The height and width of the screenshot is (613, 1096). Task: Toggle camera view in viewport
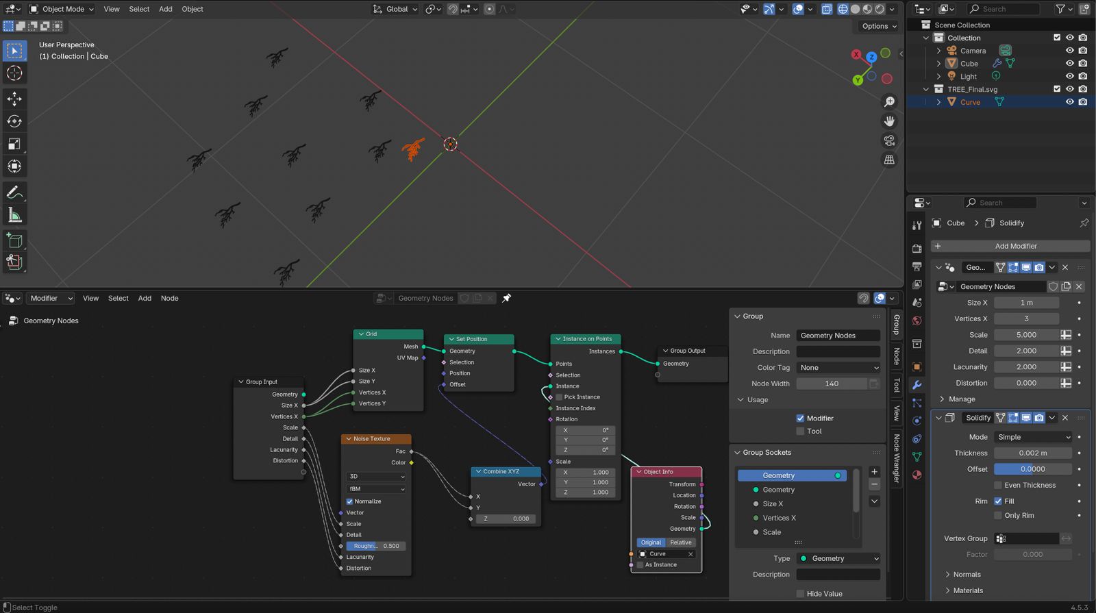click(889, 140)
